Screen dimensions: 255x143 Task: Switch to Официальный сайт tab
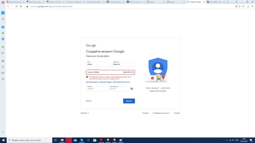pyautogui.click(x=95, y=2)
